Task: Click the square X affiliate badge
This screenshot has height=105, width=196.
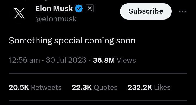Action: pyautogui.click(x=90, y=8)
